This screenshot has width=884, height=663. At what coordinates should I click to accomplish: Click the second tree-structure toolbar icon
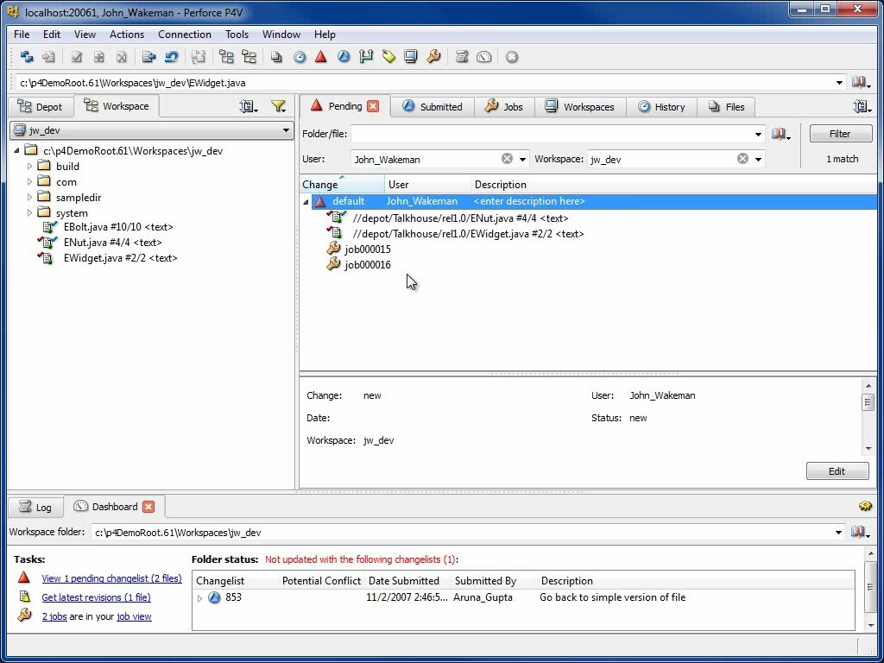(x=249, y=57)
